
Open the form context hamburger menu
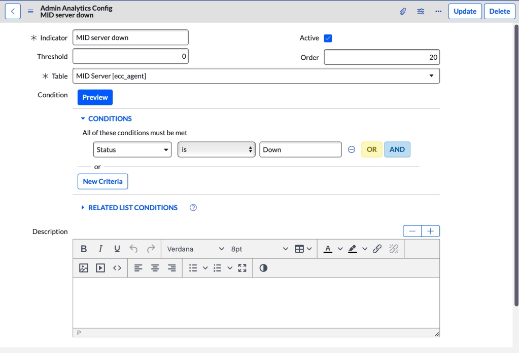pos(30,12)
